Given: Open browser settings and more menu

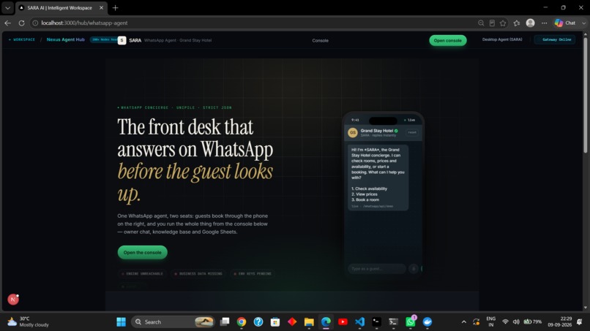Looking at the screenshot, I should tap(544, 23).
